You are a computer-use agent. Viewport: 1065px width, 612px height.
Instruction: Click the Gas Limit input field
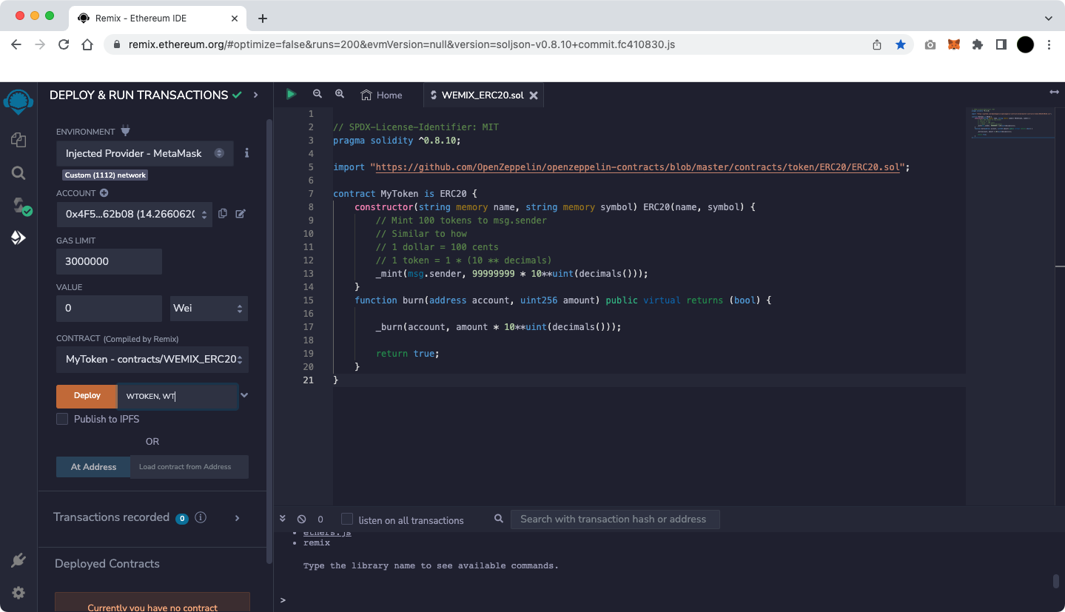click(109, 261)
